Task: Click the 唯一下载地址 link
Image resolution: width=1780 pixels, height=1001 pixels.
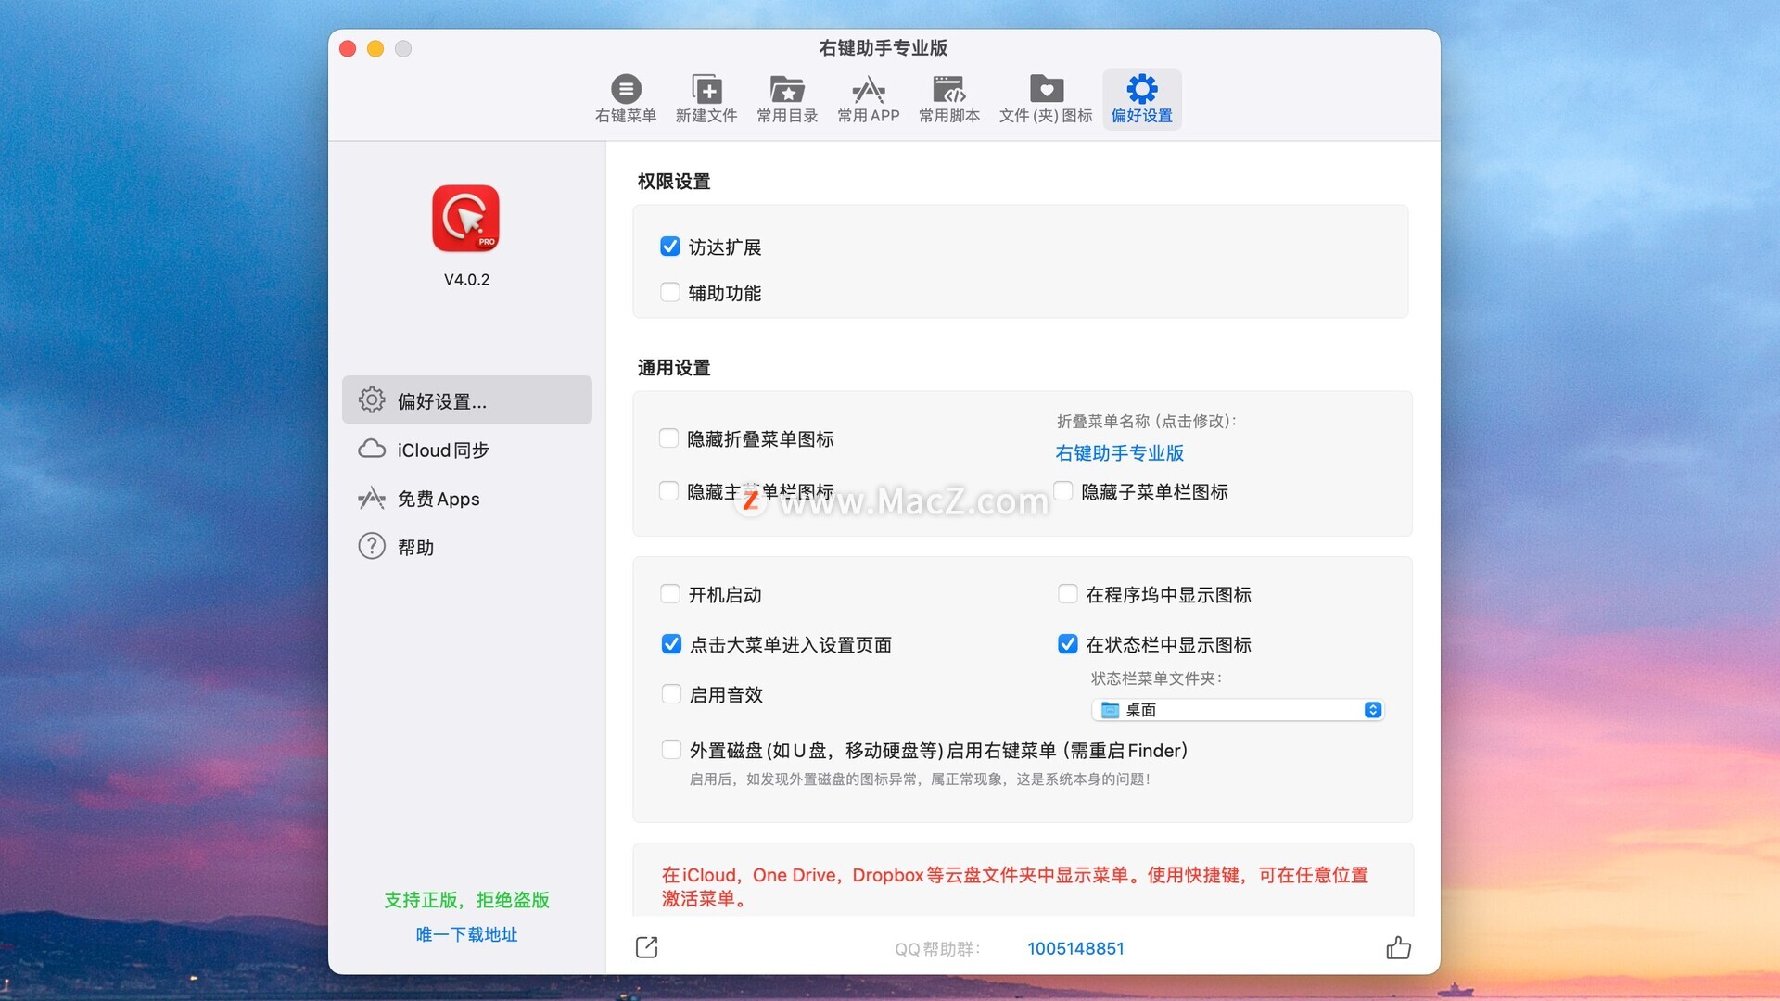Action: tap(466, 934)
